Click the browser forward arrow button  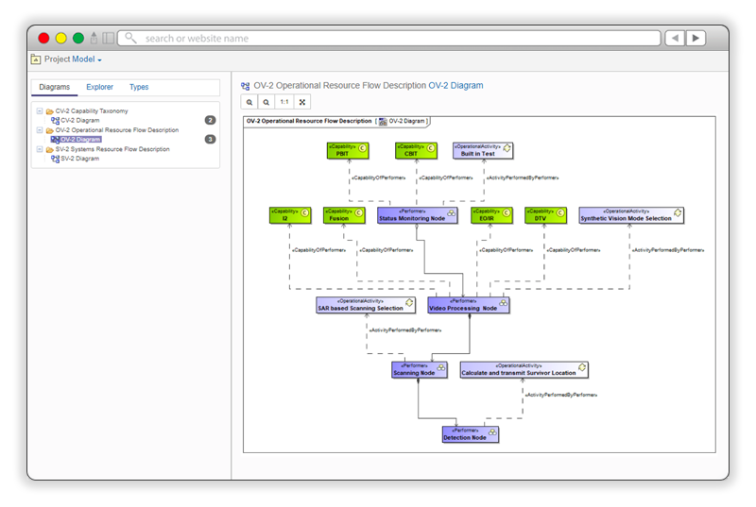(x=696, y=39)
